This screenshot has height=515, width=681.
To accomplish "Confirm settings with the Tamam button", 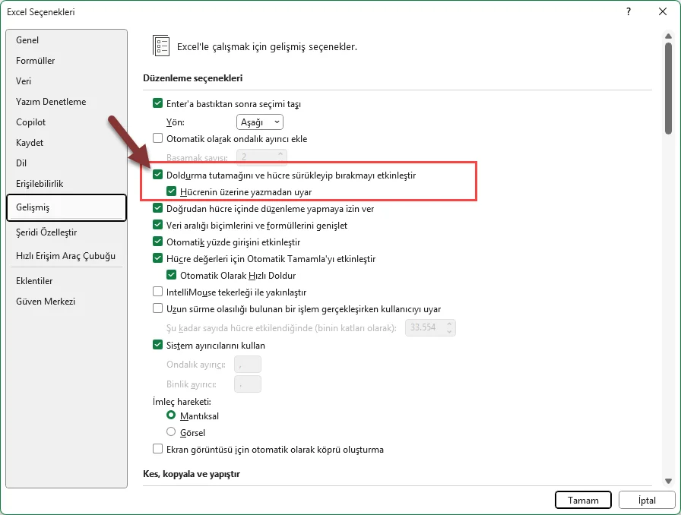I will click(x=583, y=501).
